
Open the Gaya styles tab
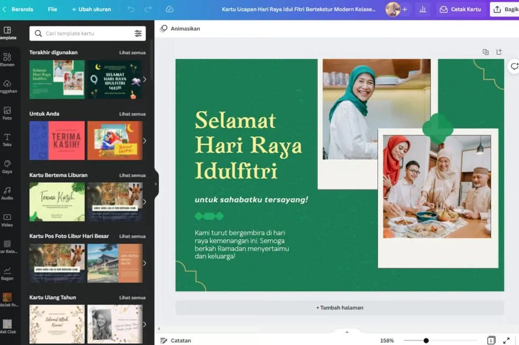point(7,167)
